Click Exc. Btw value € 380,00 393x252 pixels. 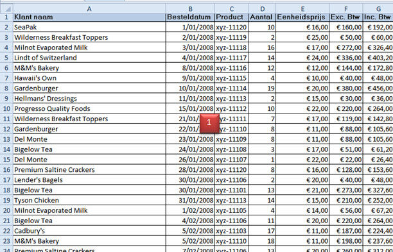point(346,88)
